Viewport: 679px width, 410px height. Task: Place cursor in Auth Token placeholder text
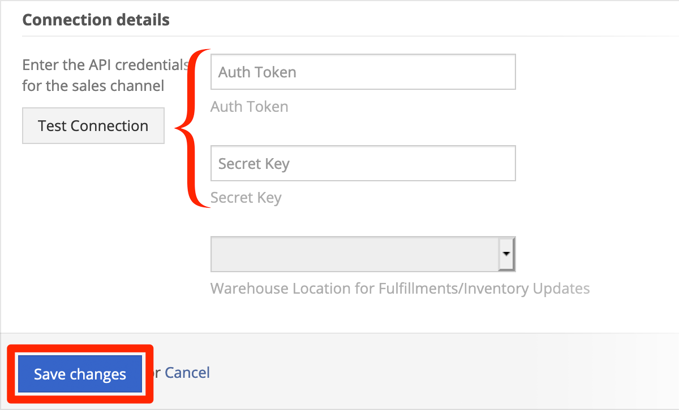tap(257, 72)
